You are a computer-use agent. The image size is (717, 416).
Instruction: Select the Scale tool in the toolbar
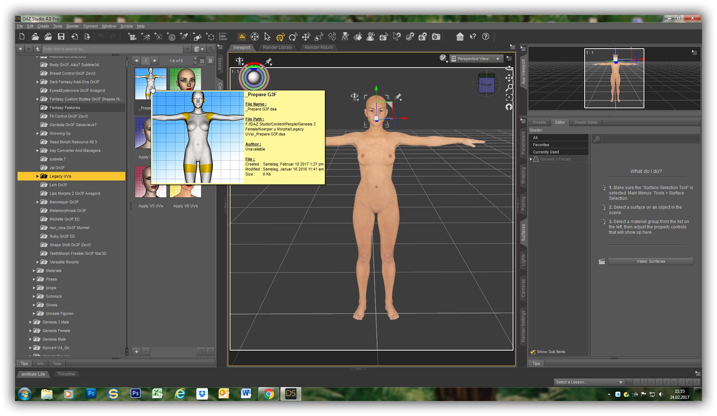click(x=319, y=37)
